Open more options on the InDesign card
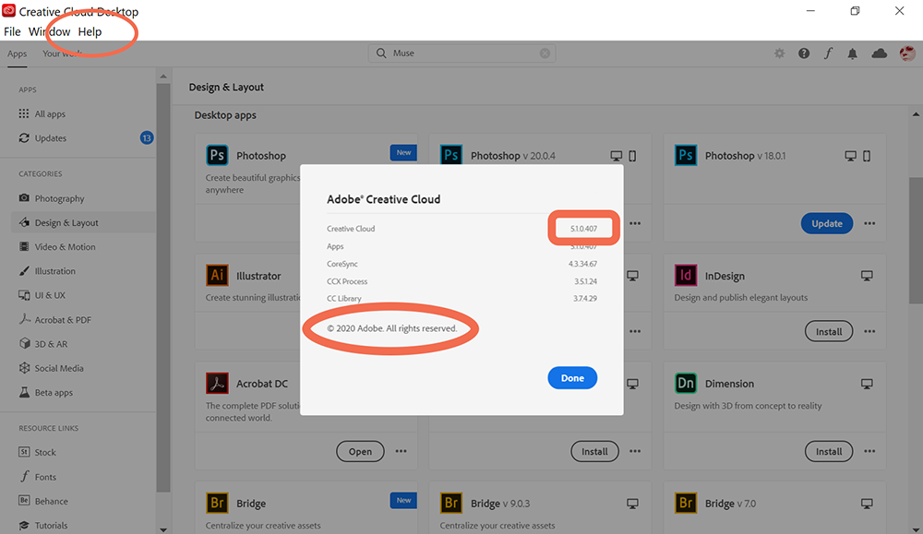The height and width of the screenshot is (534, 923). click(x=869, y=331)
